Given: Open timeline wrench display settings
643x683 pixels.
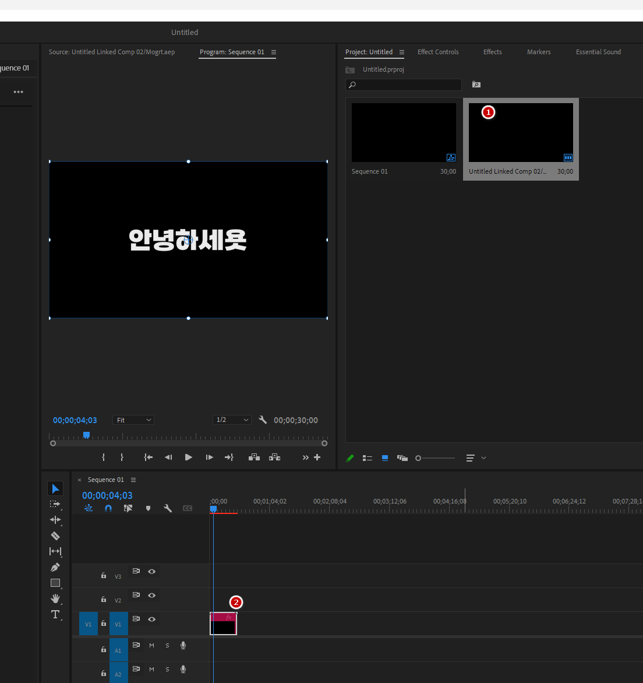Looking at the screenshot, I should tap(168, 508).
